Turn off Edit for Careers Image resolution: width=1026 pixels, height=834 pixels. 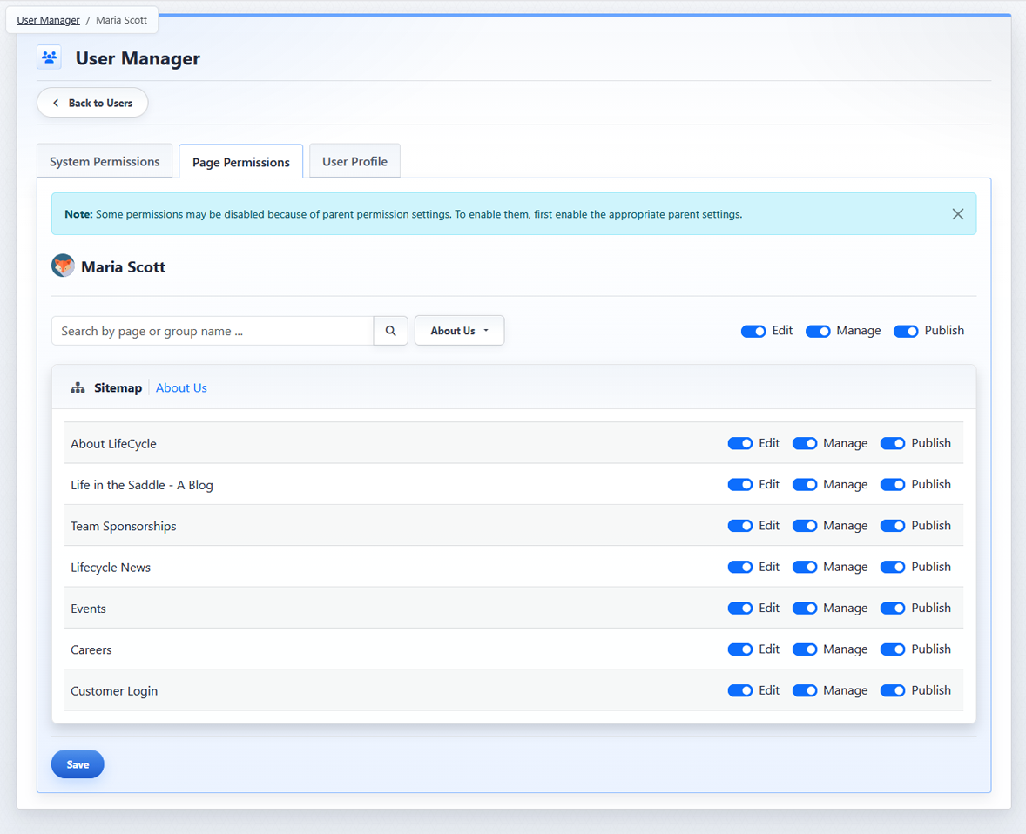[x=740, y=649]
